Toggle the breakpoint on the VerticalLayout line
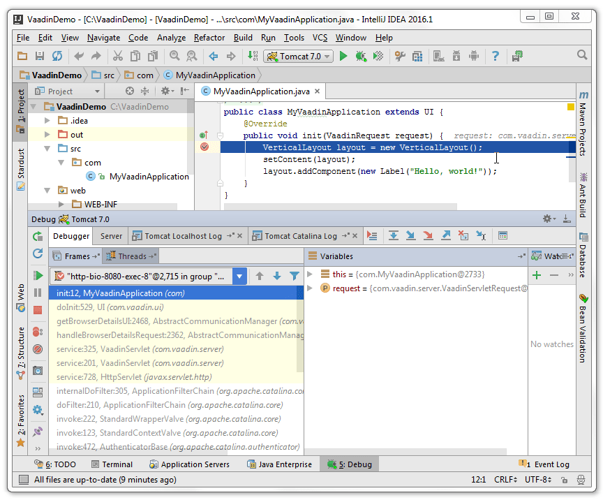 click(203, 147)
